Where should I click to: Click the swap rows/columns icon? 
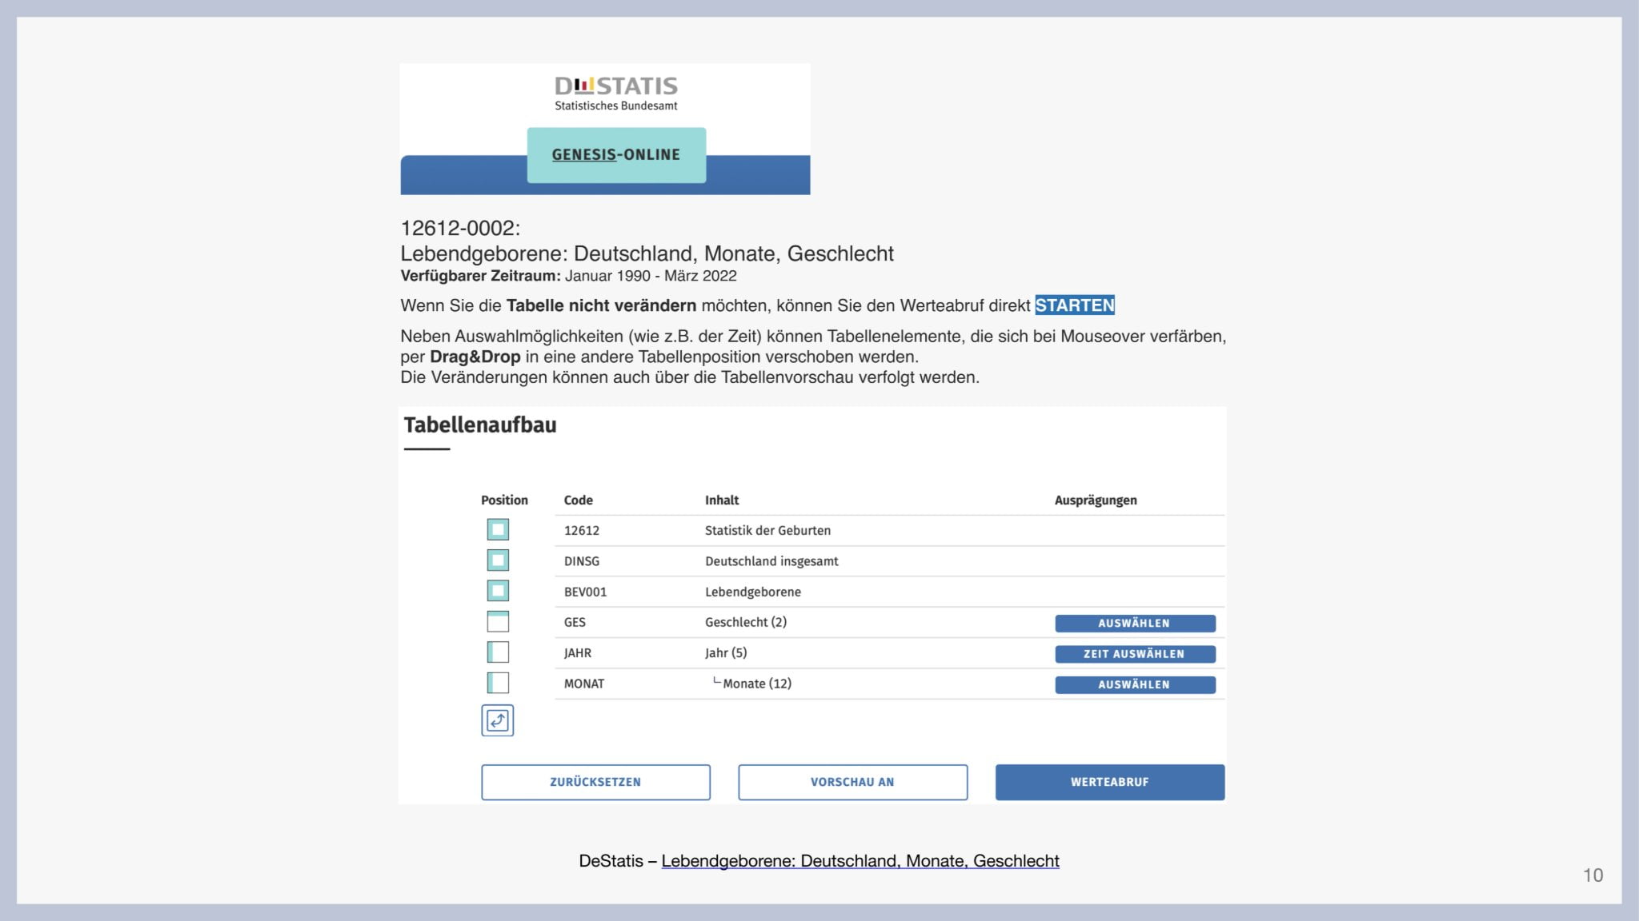coord(498,720)
